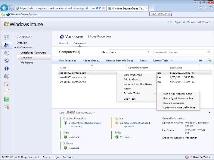The width and height of the screenshot is (214, 160).
Task: Click Remove from this Group toolbar button
Action: [120, 61]
